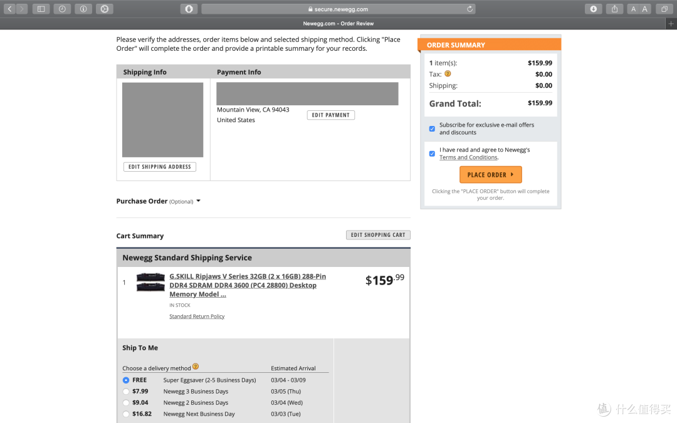
Task: Go forward with the Safari forward arrow
Action: pyautogui.click(x=21, y=9)
